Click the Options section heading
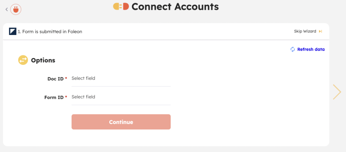346x152 pixels. [43, 60]
